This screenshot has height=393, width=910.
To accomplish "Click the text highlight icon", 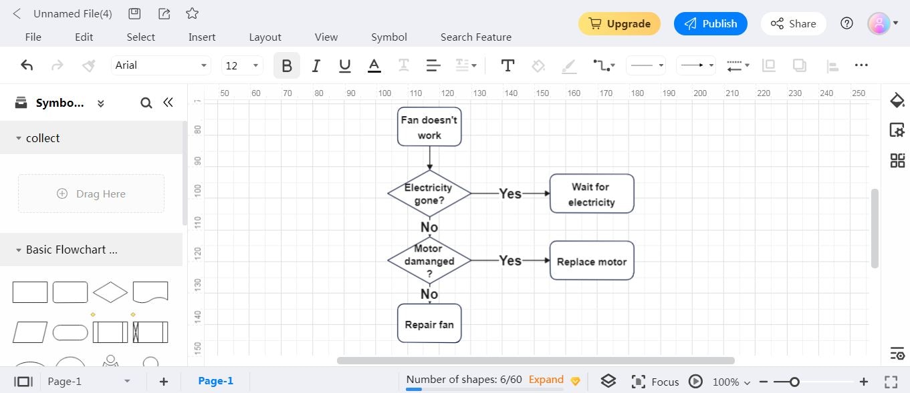I will click(x=404, y=65).
